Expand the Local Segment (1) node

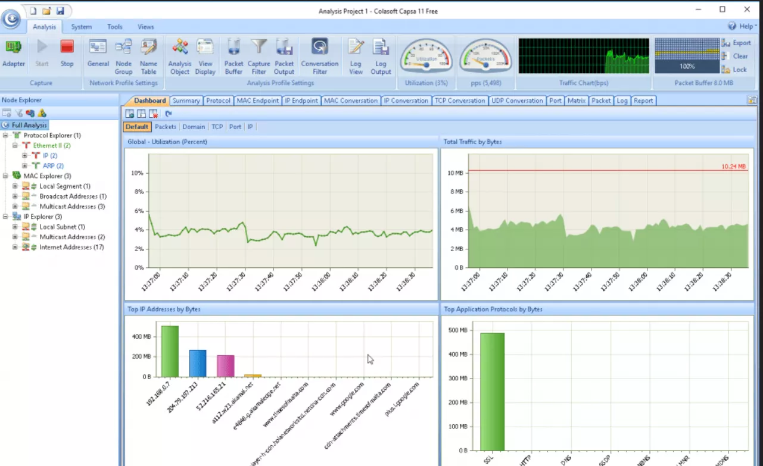coord(15,186)
